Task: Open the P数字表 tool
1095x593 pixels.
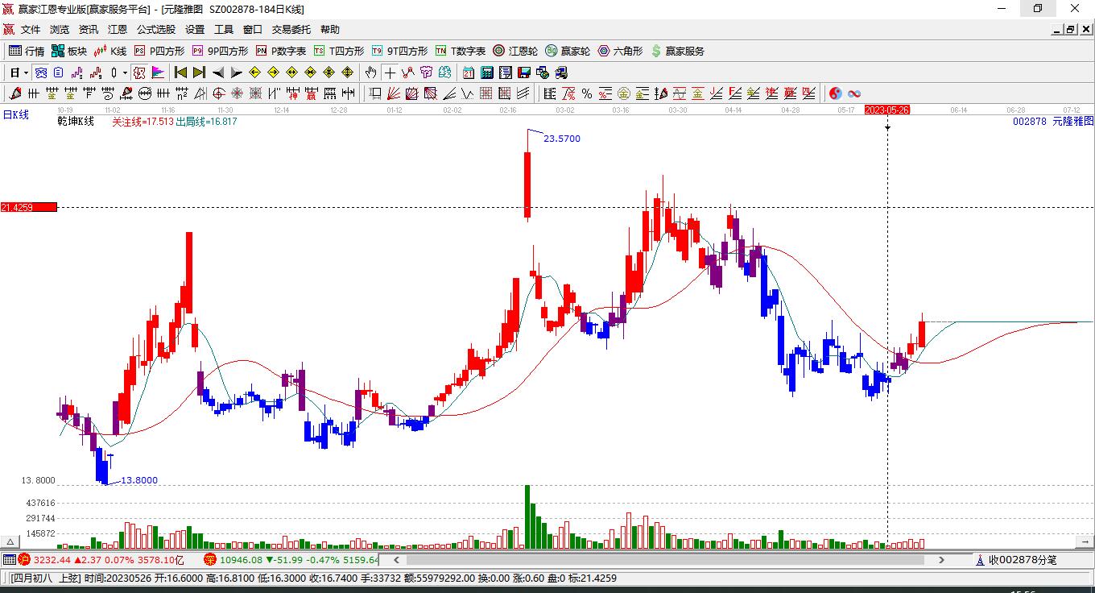Action: click(281, 51)
